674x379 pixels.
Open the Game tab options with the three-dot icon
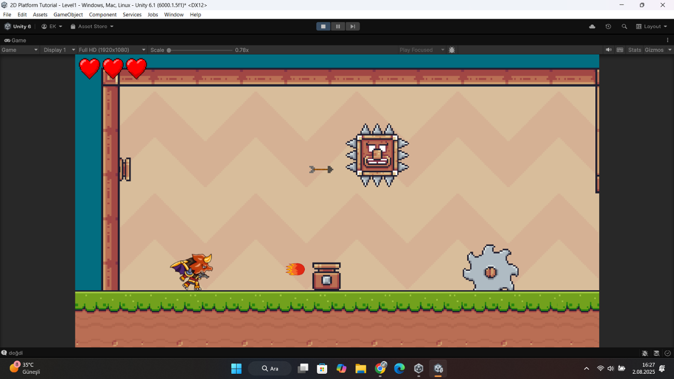[x=668, y=40]
